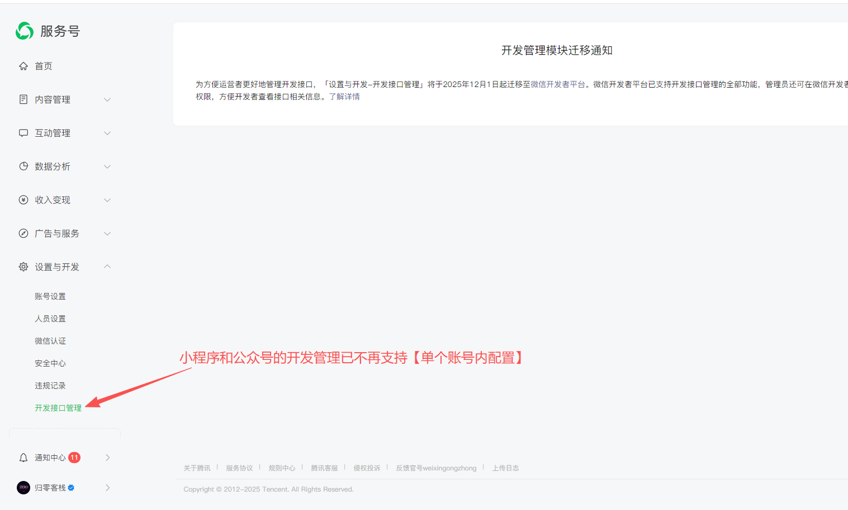Expand the 数据分析 menu chevron
This screenshot has width=848, height=510.
tap(107, 166)
